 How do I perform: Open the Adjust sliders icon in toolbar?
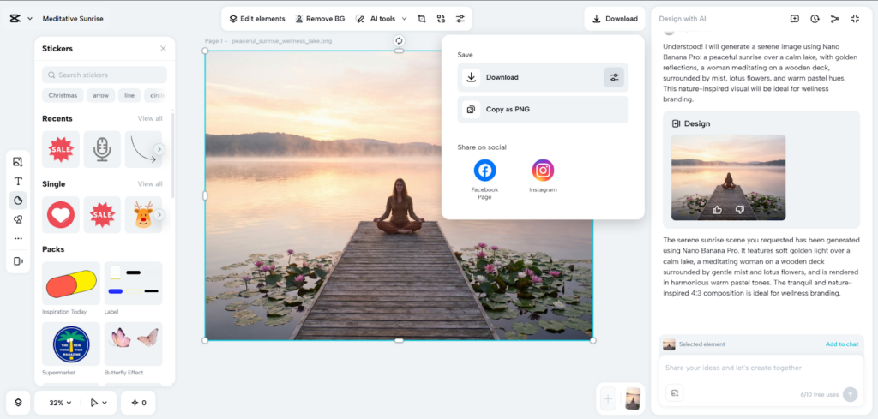click(x=460, y=19)
